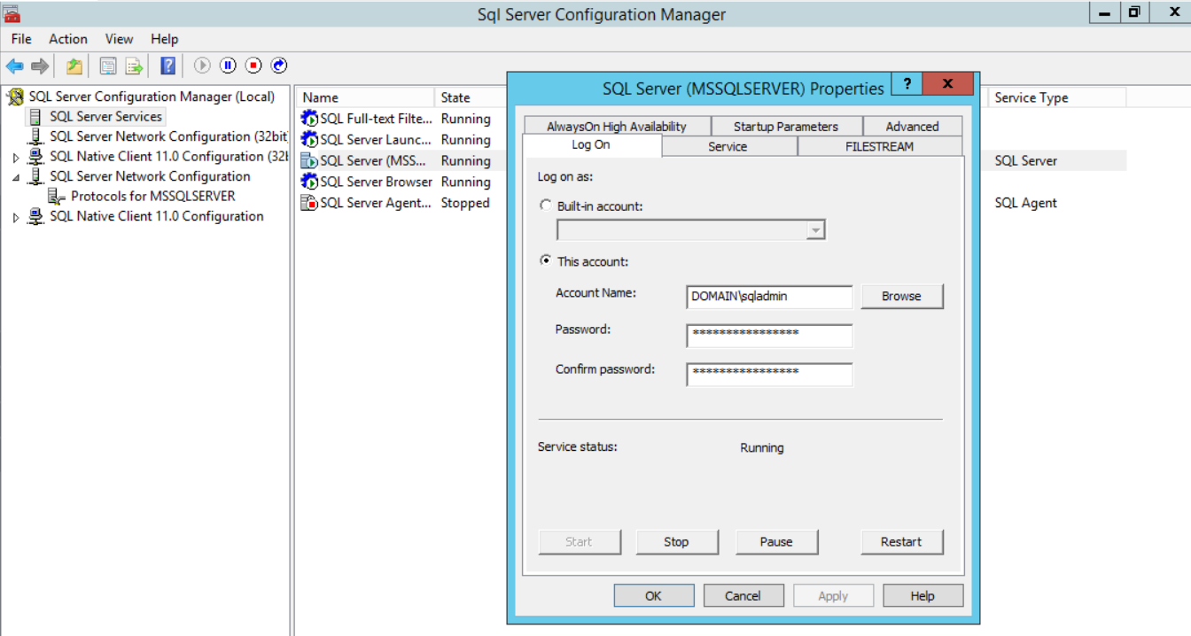This screenshot has height=636, width=1191.
Task: Click the Browse button beside Account Name
Action: pyautogui.click(x=900, y=297)
